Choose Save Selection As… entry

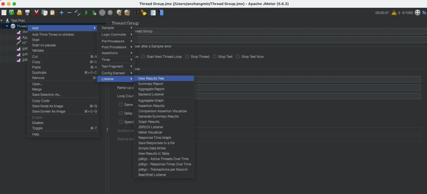click(x=63, y=95)
